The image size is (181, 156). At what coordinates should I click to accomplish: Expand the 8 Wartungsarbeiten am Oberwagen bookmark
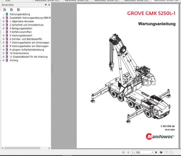tap(3, 46)
